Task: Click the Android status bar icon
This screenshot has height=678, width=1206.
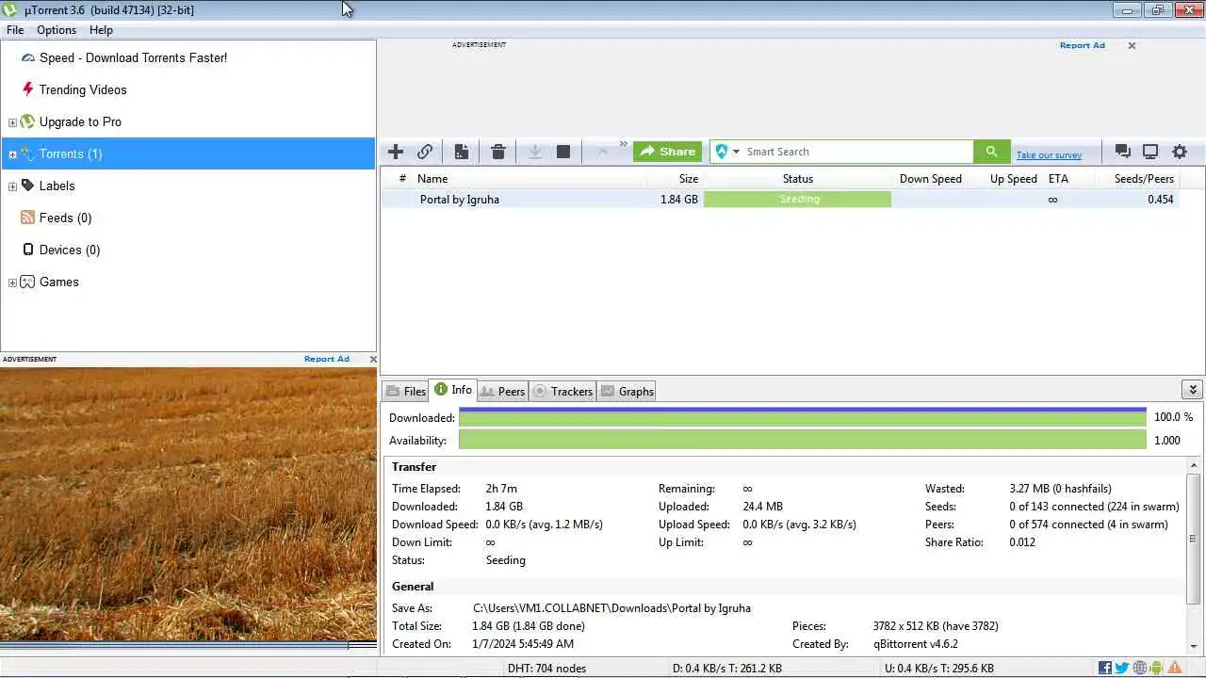Action: pyautogui.click(x=1156, y=668)
